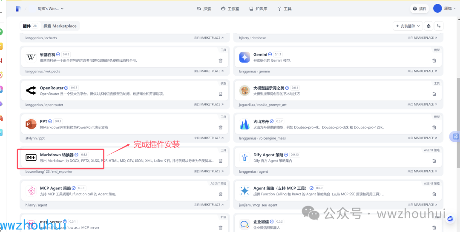Click the blue sparkle Agent 策略 MCP icon

244,191
